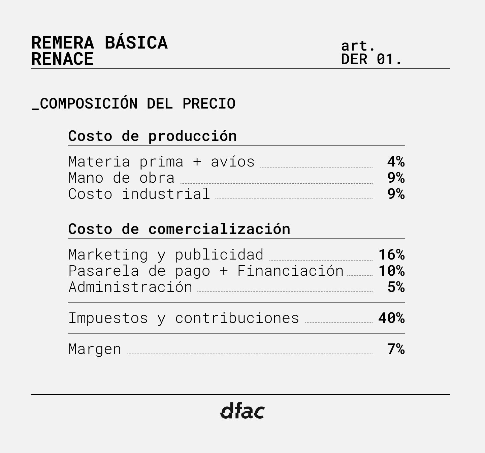Select the article code DER 01.
This screenshot has width=485, height=453.
371,59
